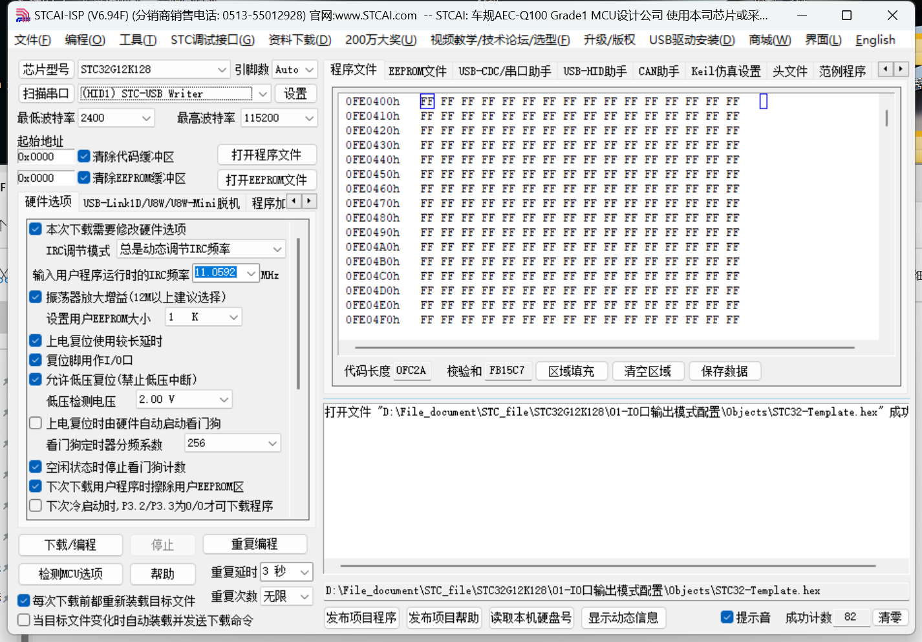Open the 编程(O) menu
922x642 pixels.
coord(85,40)
